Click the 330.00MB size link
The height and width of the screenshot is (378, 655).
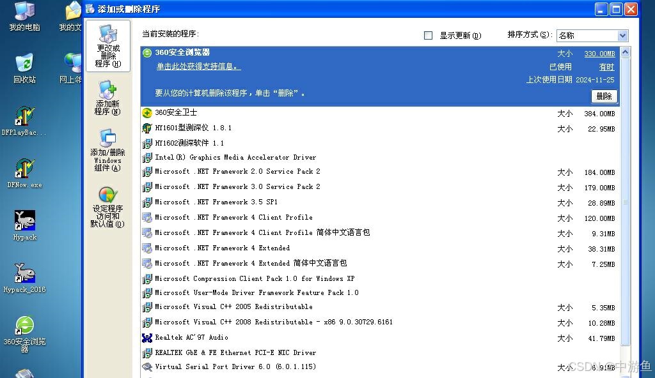click(x=599, y=54)
